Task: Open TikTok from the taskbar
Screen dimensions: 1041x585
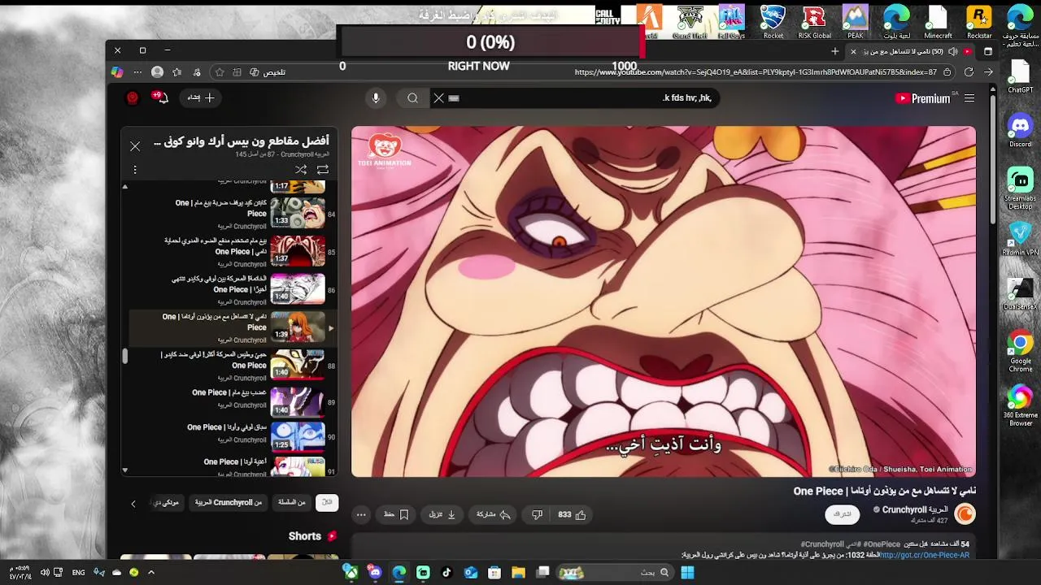Action: click(446, 573)
